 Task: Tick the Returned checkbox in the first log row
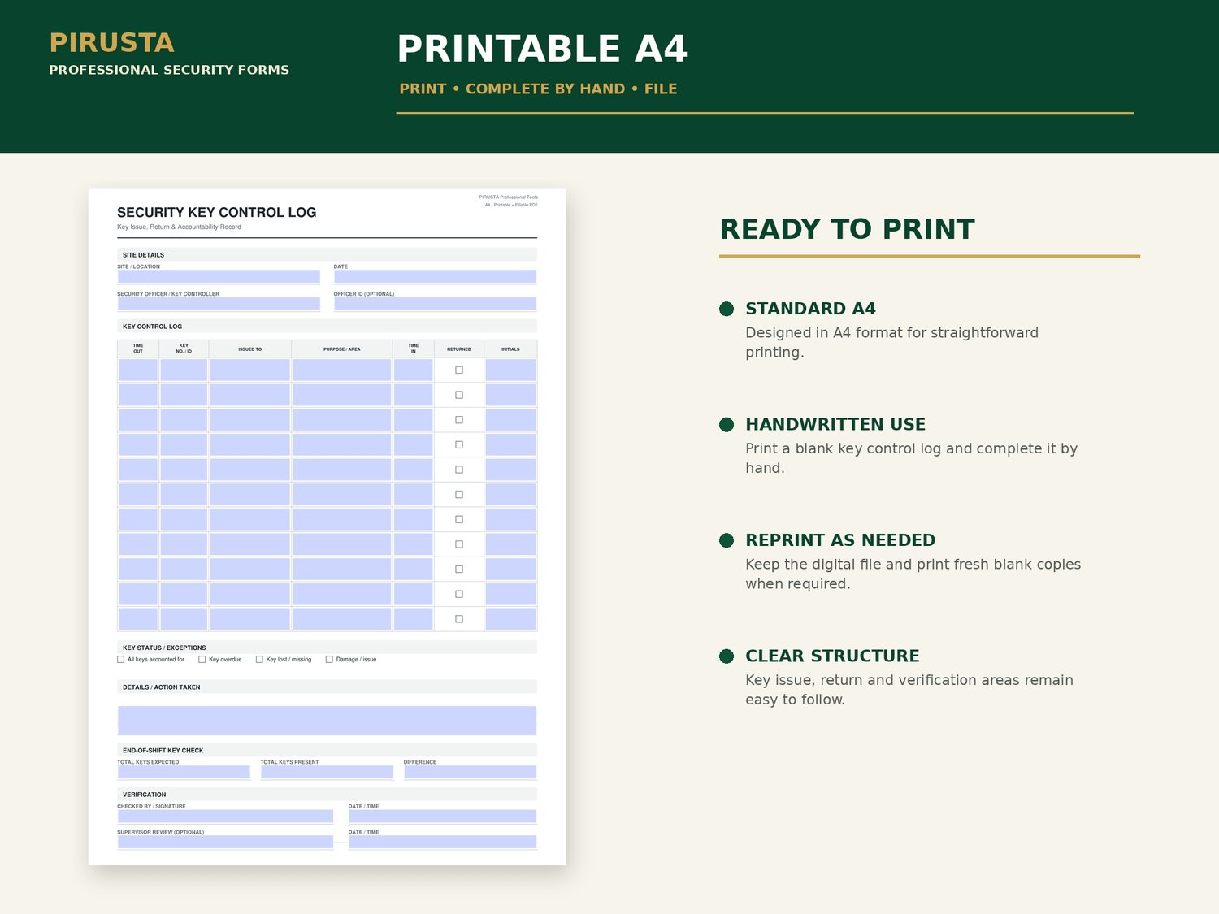[459, 370]
